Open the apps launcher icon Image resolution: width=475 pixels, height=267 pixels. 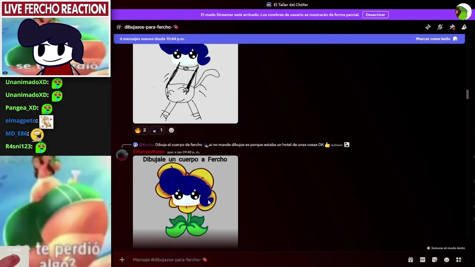coord(459,260)
